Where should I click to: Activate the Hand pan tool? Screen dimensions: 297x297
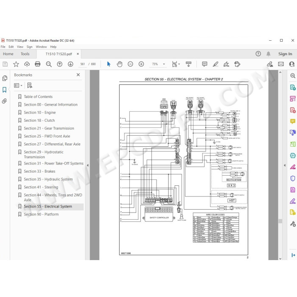click(120, 64)
